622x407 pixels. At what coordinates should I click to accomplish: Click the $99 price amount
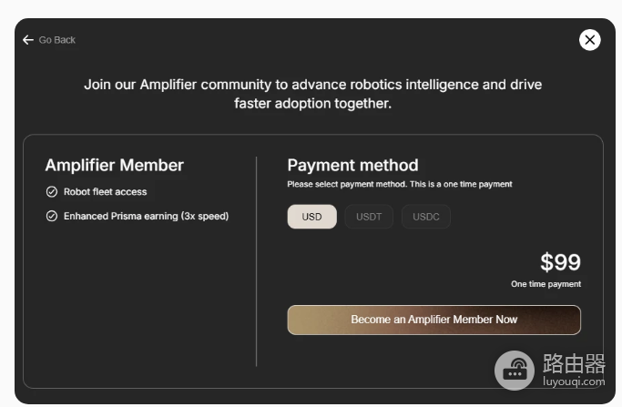(x=560, y=262)
